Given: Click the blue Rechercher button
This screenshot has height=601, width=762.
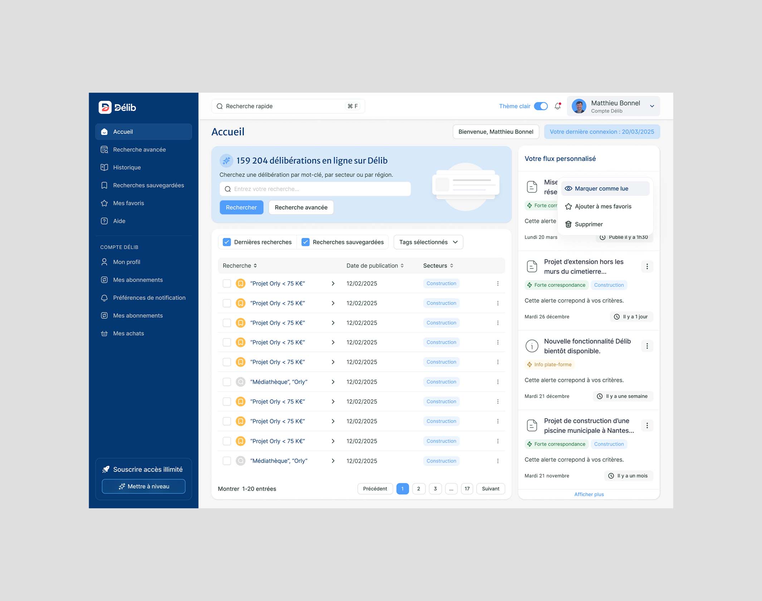Looking at the screenshot, I should (x=241, y=207).
